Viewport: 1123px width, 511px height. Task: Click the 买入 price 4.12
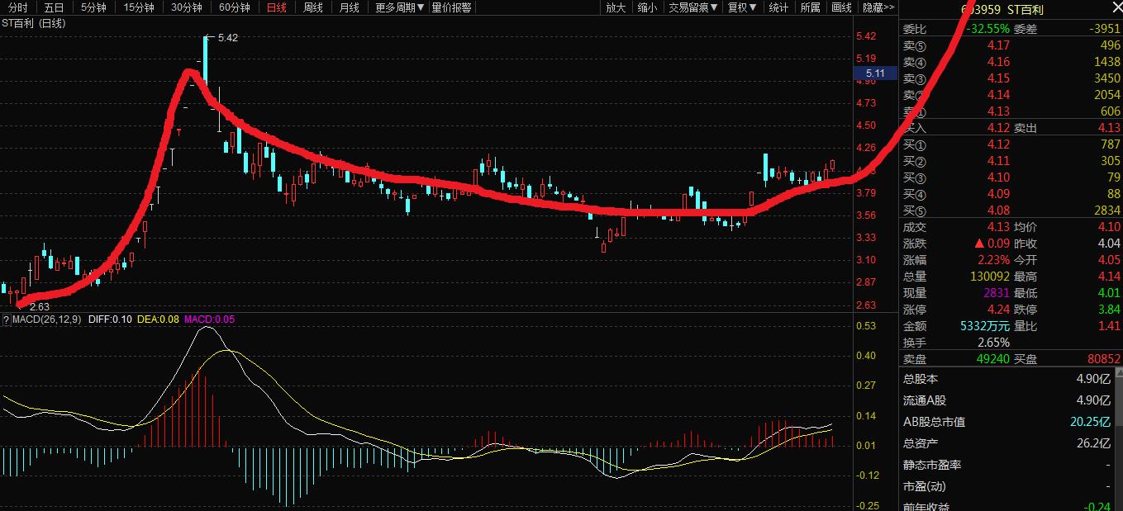coord(998,128)
